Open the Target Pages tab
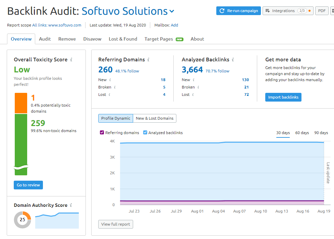This screenshot has height=239, width=334. pos(159,39)
